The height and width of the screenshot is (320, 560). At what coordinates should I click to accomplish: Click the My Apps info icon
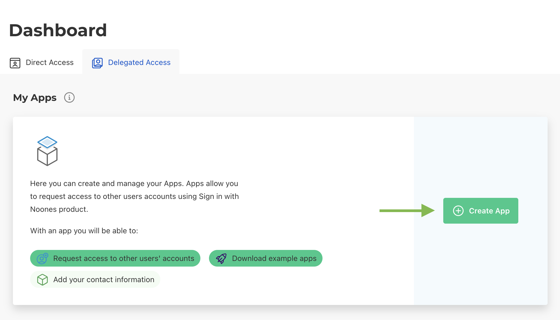69,97
